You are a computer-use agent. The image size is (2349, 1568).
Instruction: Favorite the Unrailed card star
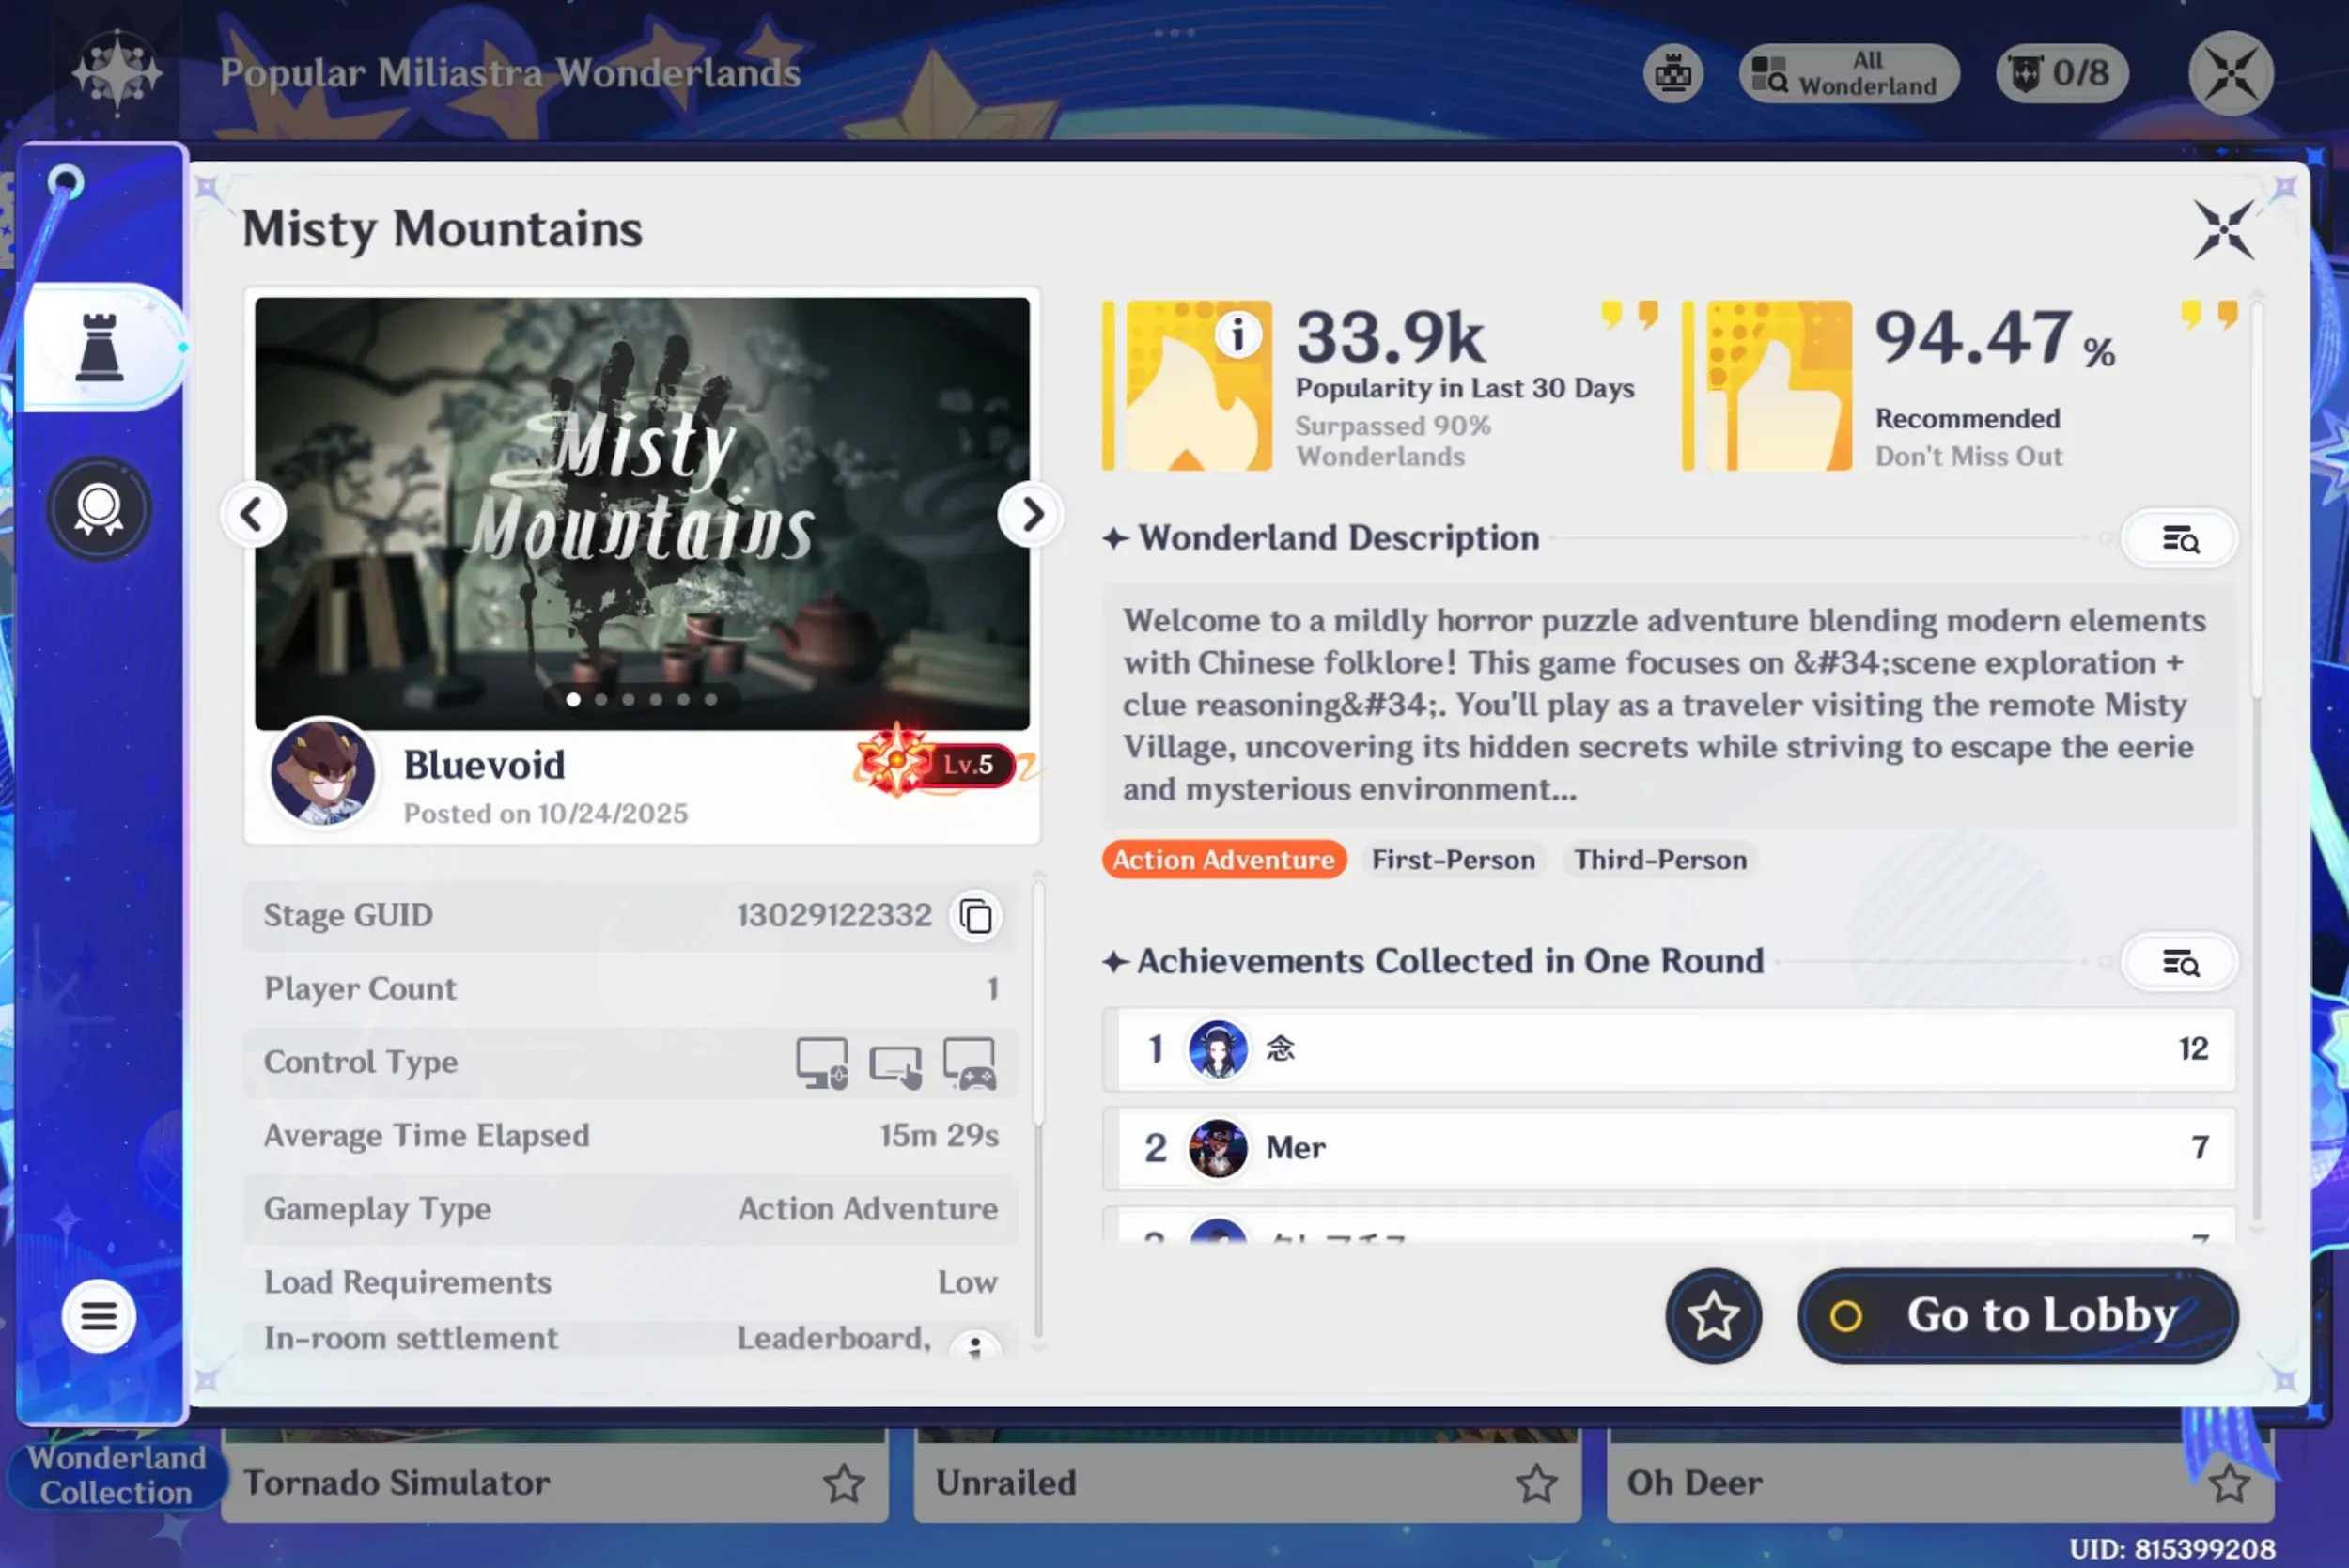(x=1535, y=1483)
